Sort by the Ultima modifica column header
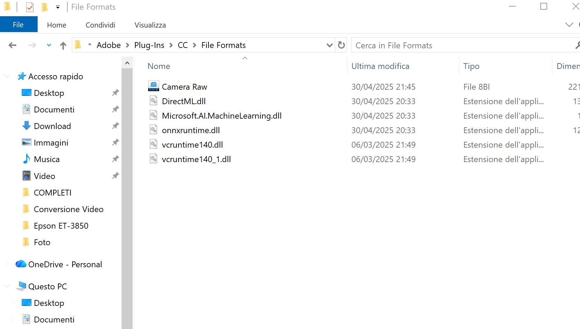Screen dimensions: 580x329 click(380, 66)
